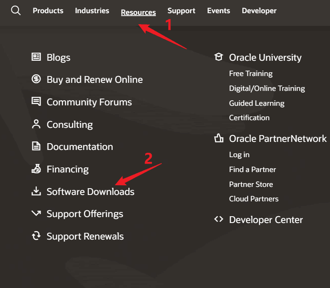Click the Buy and Renew dollar icon

[x=36, y=79]
